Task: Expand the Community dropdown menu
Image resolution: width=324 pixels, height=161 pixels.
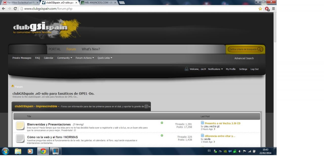Action: coord(65,58)
